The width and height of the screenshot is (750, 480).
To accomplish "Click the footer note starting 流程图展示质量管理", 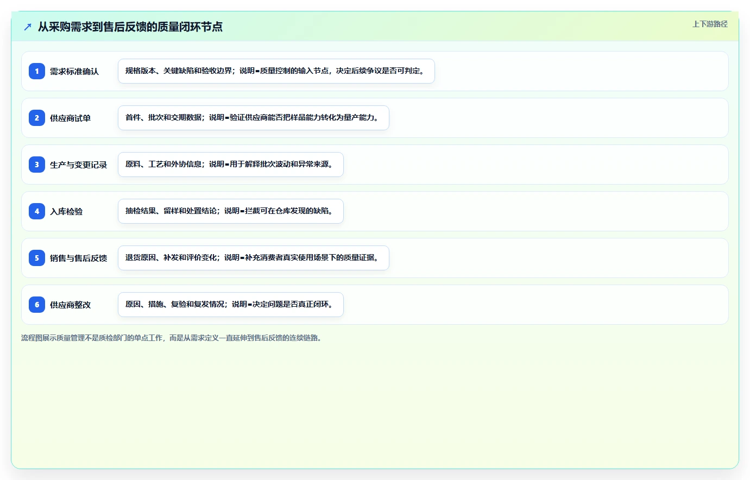I will (x=173, y=338).
